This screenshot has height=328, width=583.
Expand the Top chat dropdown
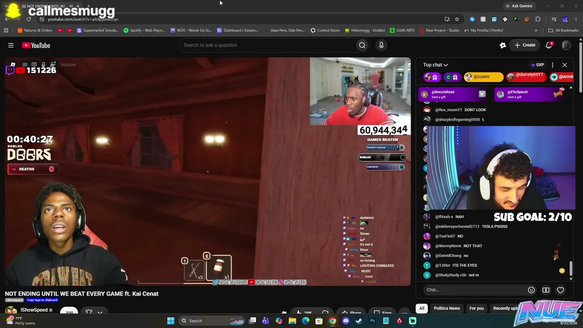[435, 65]
